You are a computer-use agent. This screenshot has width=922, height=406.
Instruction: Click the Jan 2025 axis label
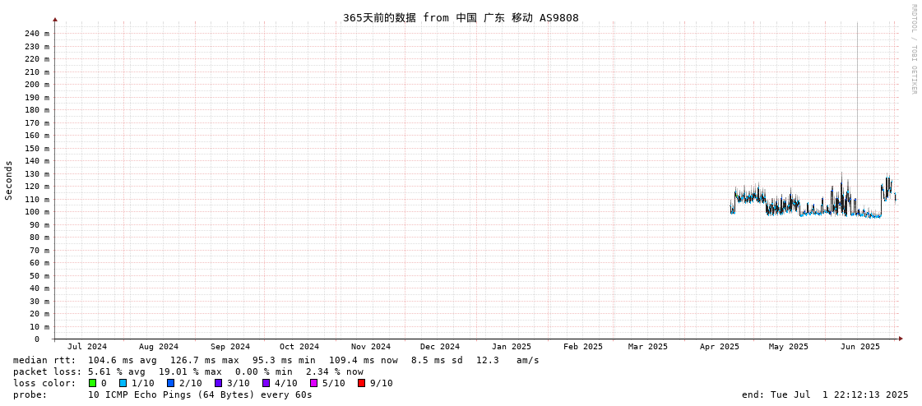[512, 347]
